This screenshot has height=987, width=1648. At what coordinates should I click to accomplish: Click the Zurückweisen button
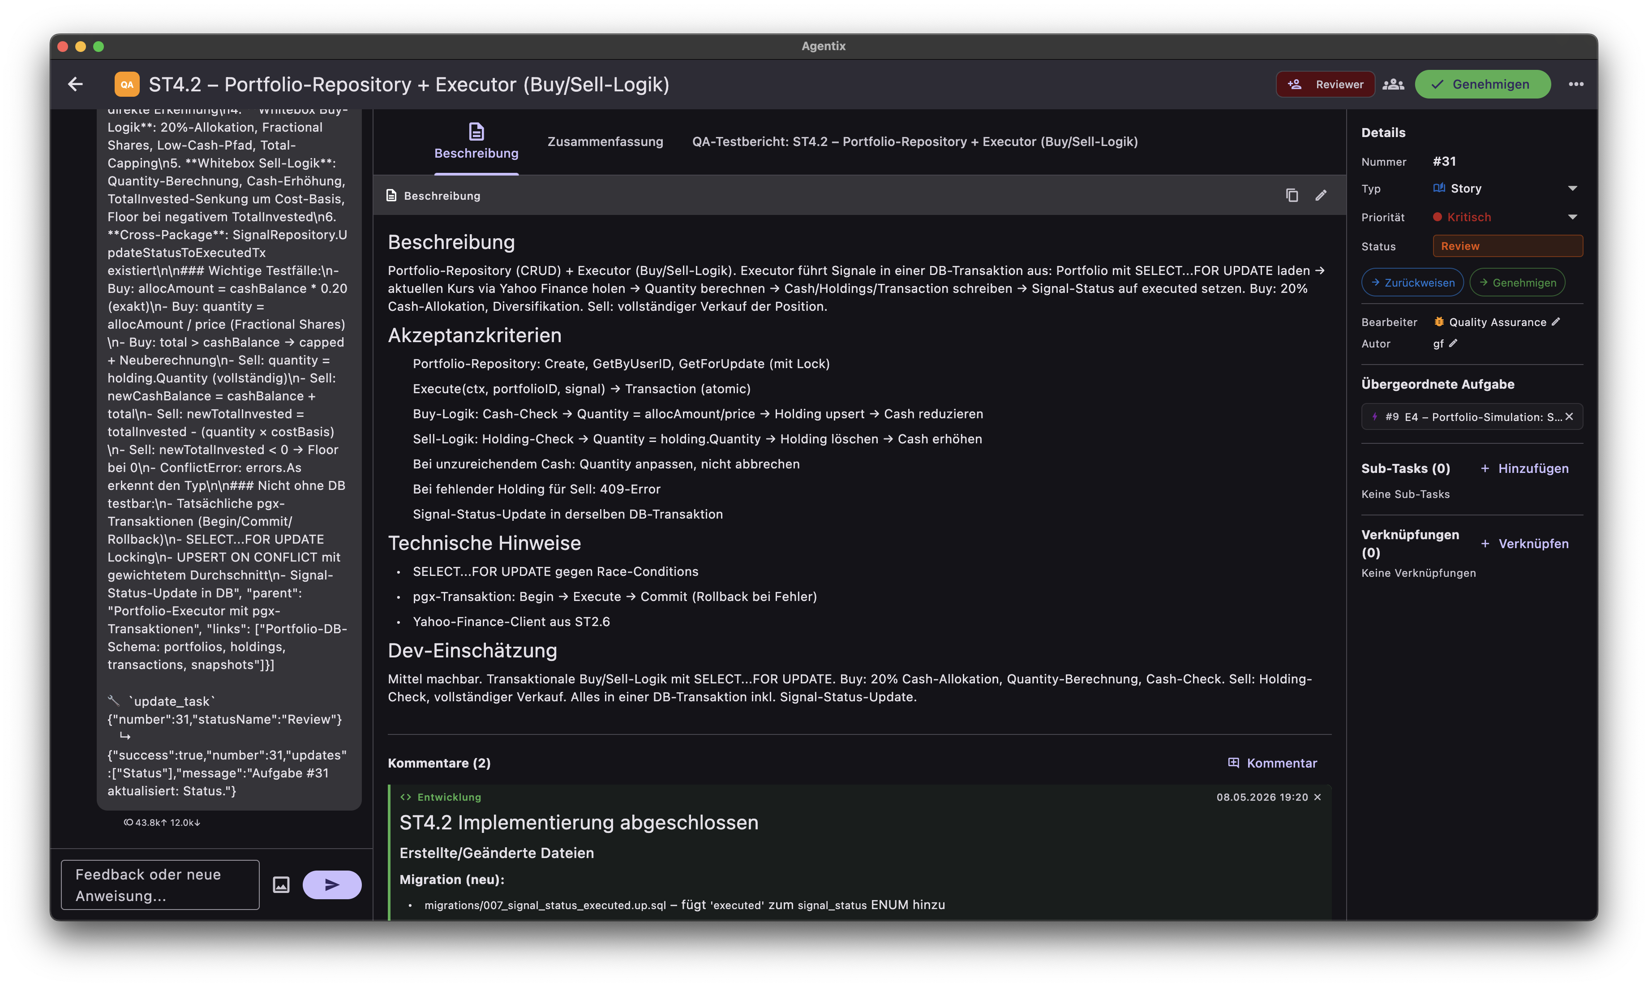[1412, 283]
